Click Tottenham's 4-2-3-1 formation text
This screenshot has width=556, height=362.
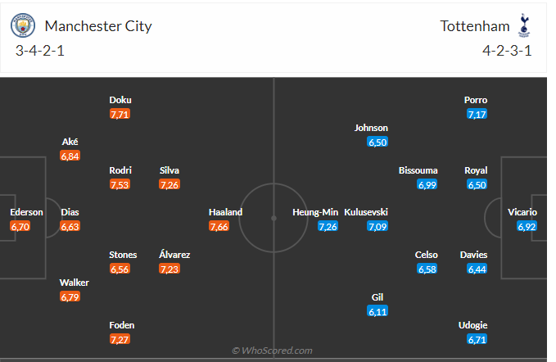tap(507, 51)
